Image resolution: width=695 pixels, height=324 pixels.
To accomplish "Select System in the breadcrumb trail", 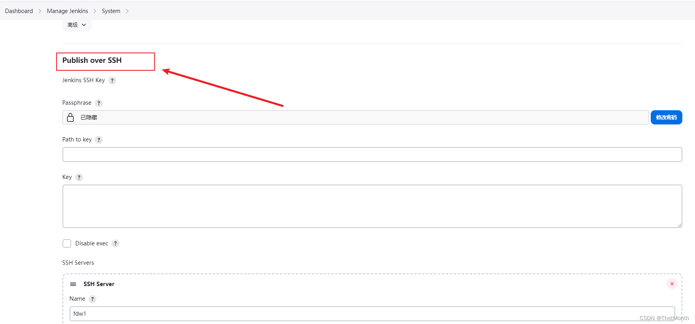I will [x=111, y=11].
